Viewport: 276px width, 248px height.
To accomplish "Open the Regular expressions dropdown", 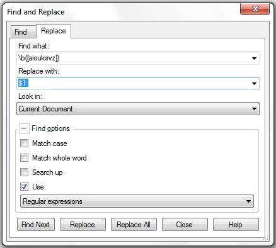I will (137, 201).
